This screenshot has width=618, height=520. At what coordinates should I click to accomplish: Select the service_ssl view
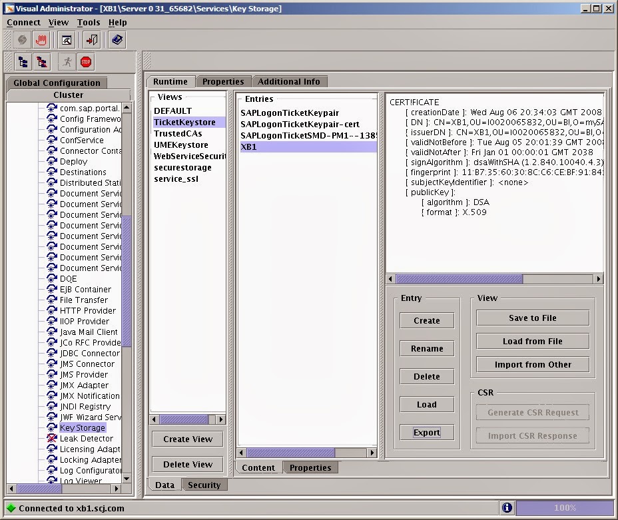coord(188,179)
